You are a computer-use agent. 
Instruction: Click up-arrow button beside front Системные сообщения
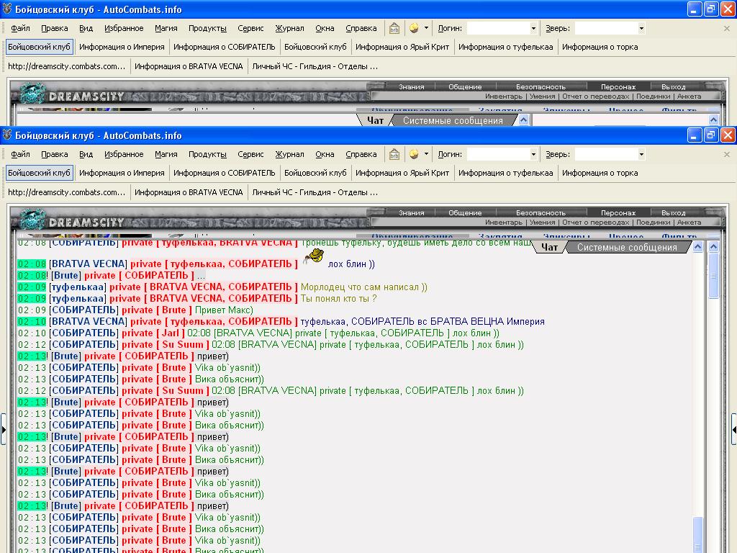698,247
